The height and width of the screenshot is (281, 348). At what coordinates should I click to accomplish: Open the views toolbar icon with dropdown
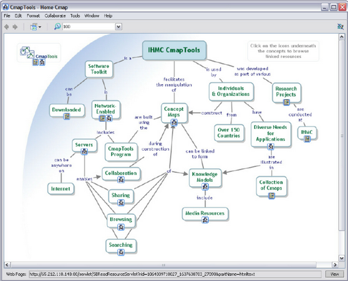click(36, 27)
